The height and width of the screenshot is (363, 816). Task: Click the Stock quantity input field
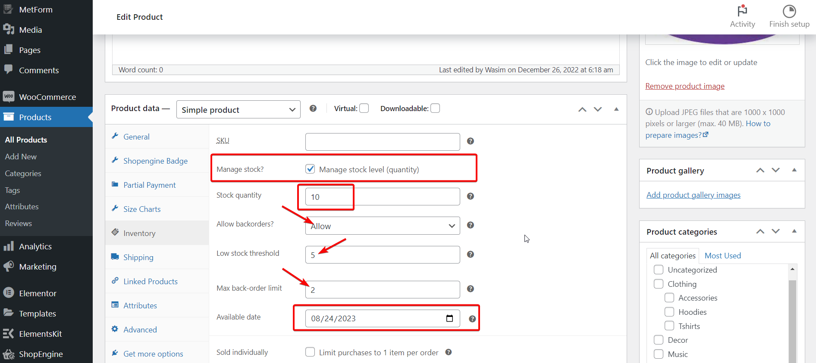click(382, 197)
